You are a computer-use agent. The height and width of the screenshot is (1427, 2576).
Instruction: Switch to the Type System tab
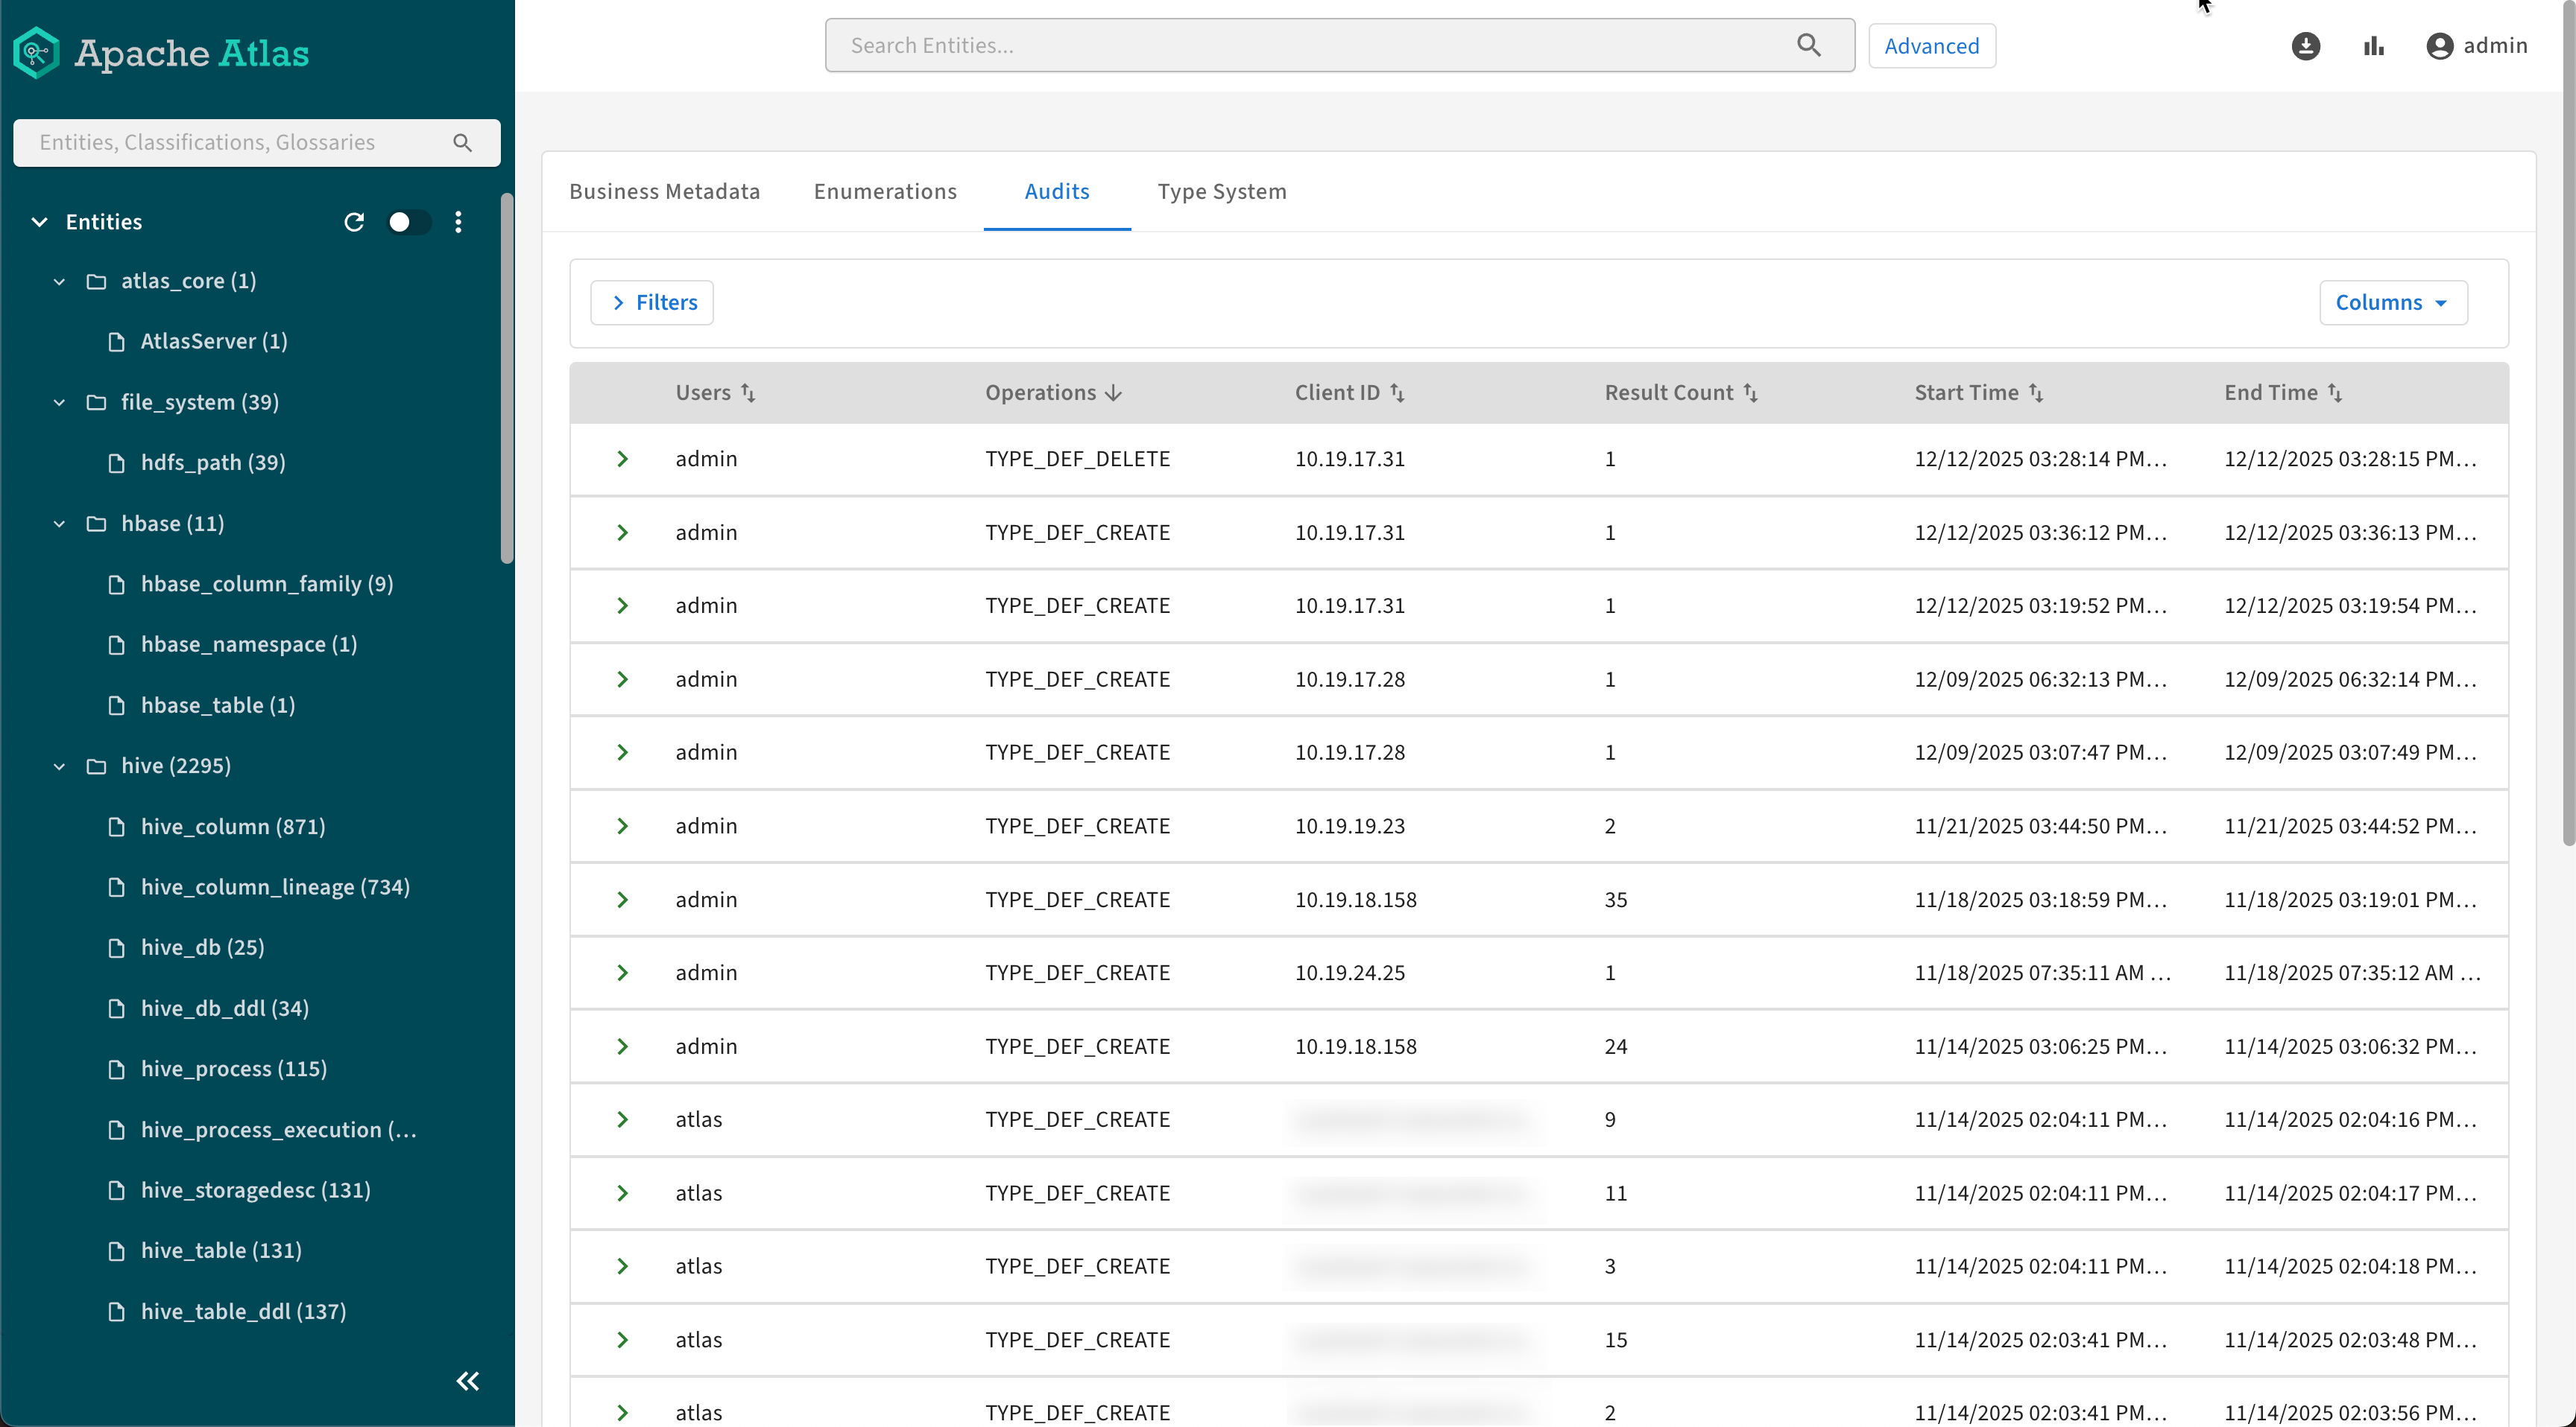coord(1221,191)
